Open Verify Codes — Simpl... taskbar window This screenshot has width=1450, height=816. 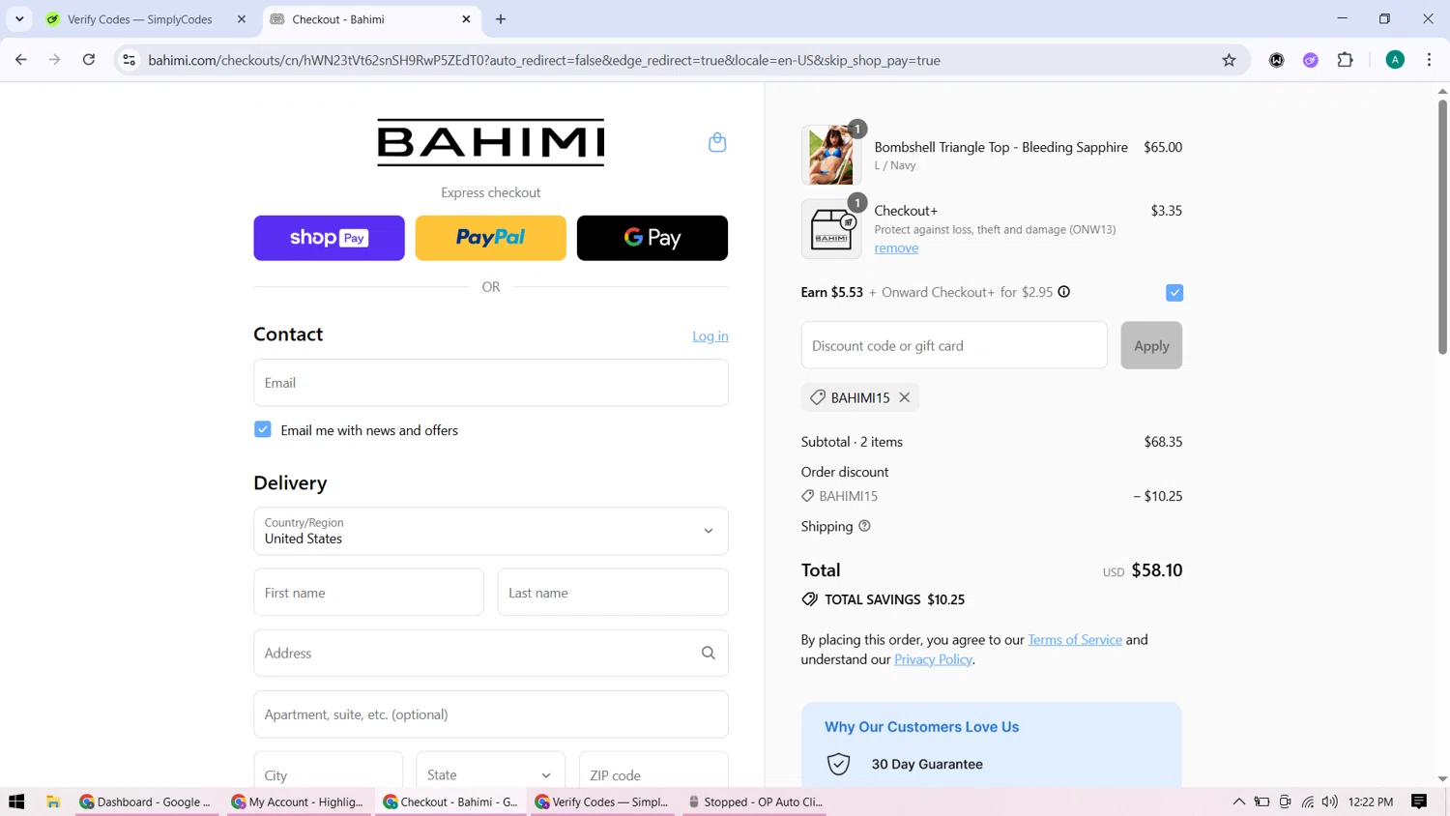[603, 801]
